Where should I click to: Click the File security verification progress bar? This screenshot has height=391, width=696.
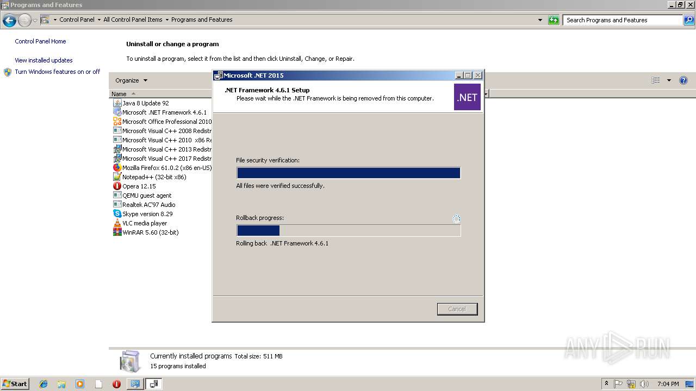(x=349, y=173)
